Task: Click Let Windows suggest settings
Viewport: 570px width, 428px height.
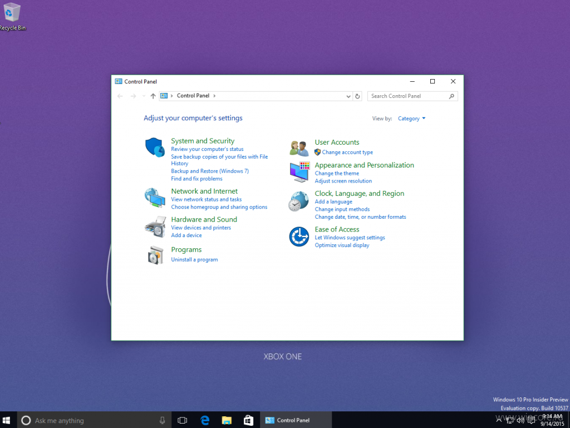Action: tap(350, 238)
